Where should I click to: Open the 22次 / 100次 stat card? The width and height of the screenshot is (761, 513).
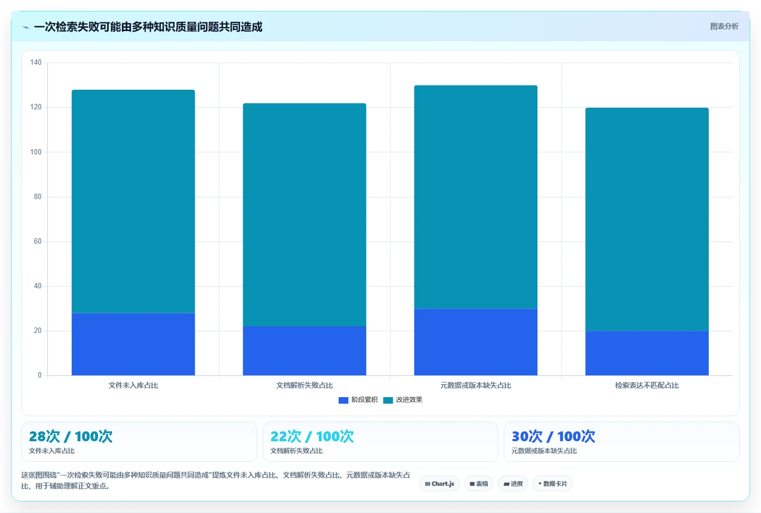point(380,442)
